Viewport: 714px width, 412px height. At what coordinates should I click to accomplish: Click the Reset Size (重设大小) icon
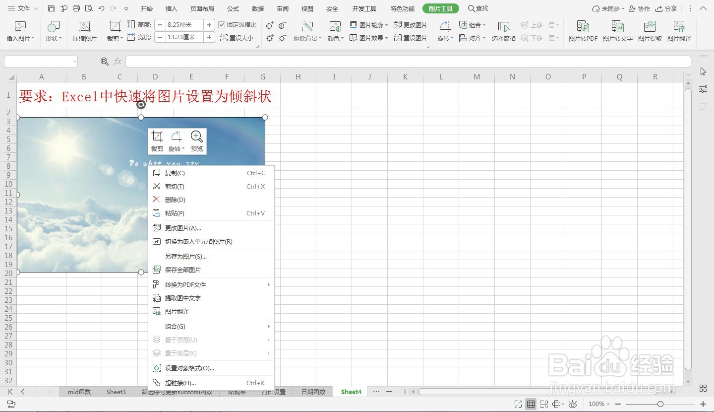point(237,38)
